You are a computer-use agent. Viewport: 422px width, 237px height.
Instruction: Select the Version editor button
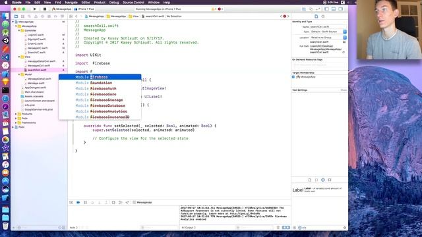click(318, 9)
